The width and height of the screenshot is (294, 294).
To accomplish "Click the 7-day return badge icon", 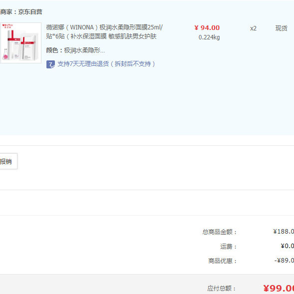I will (50, 64).
